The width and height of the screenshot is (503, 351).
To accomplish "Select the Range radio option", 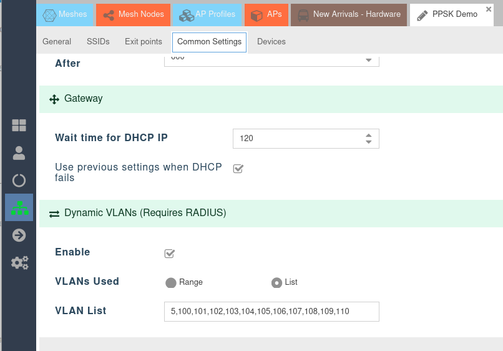I will point(171,282).
